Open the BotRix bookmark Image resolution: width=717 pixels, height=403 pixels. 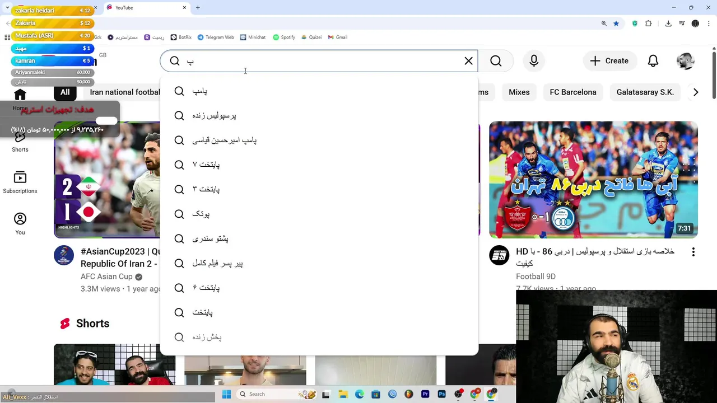(181, 38)
